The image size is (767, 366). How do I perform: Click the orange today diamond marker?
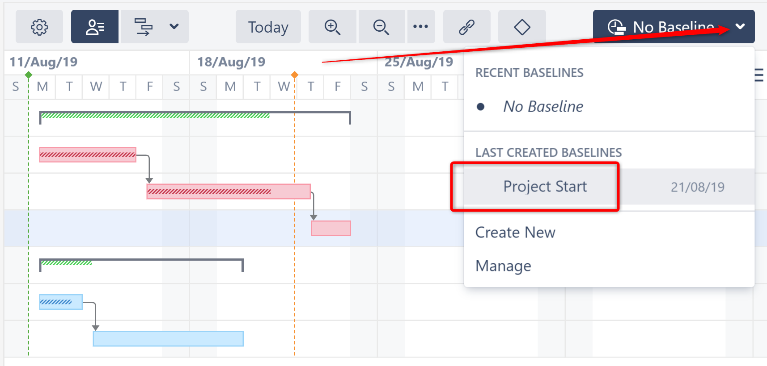point(294,75)
